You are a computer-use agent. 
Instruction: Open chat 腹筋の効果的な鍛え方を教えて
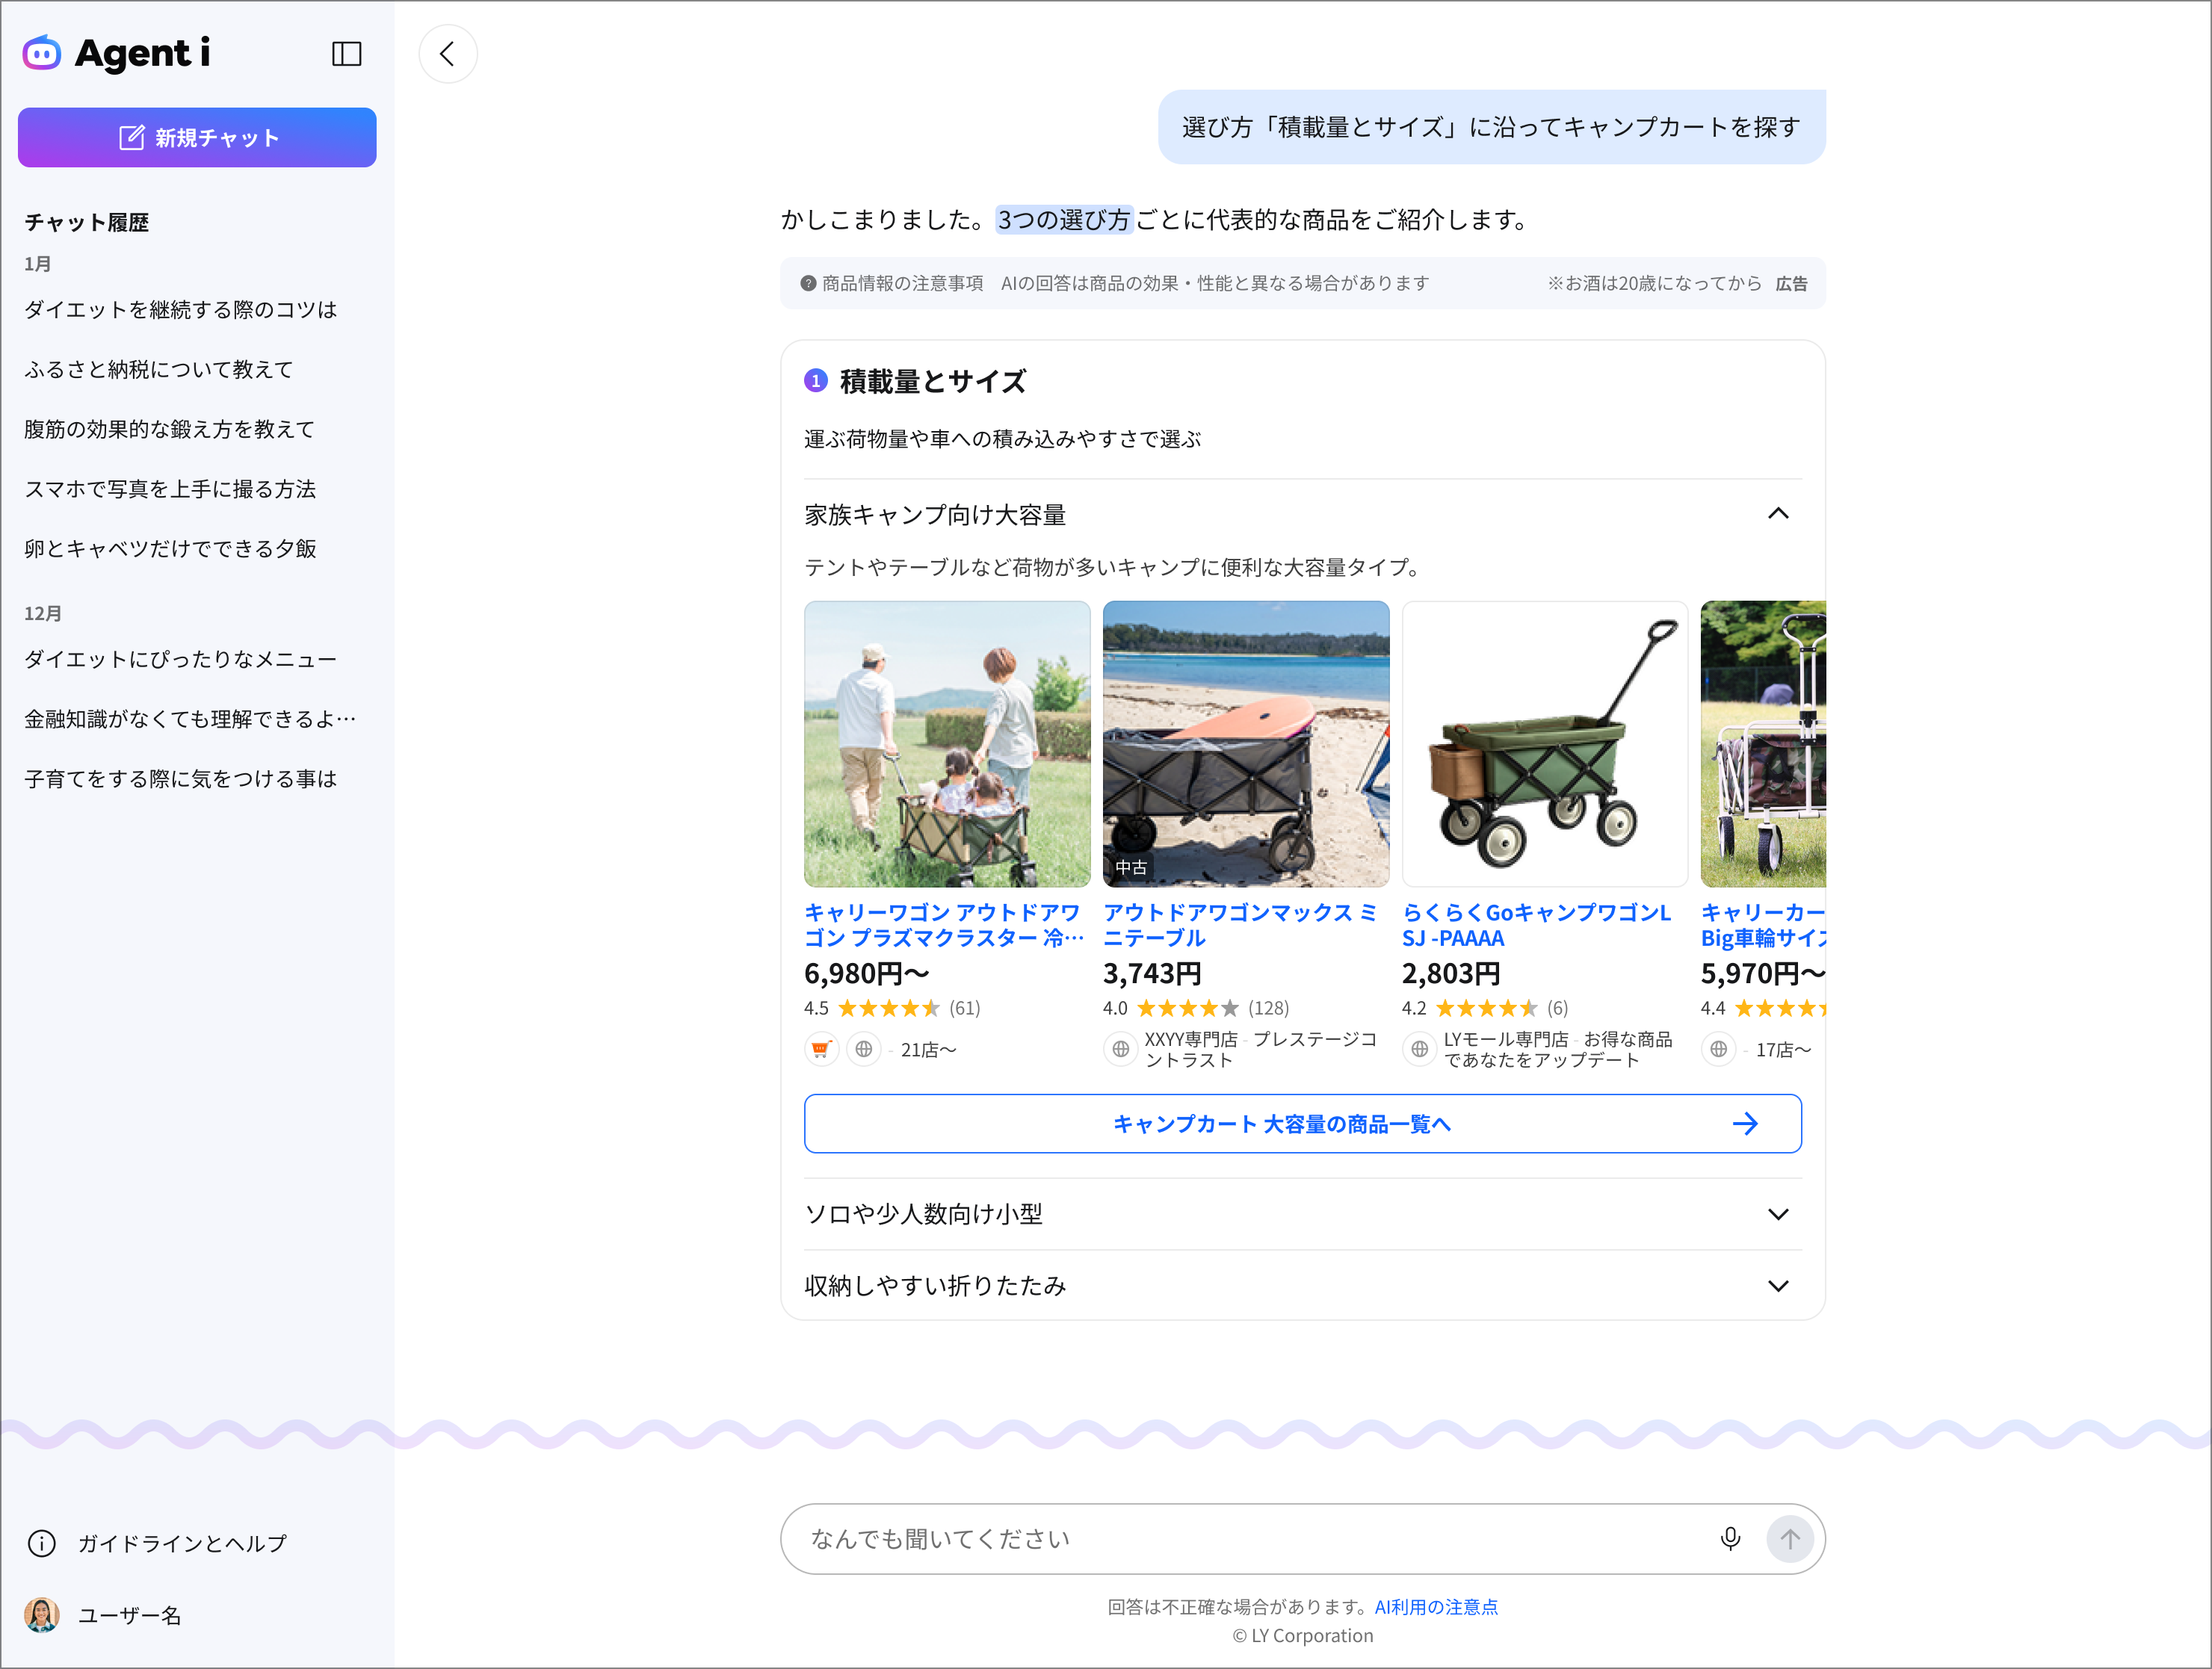tap(170, 429)
